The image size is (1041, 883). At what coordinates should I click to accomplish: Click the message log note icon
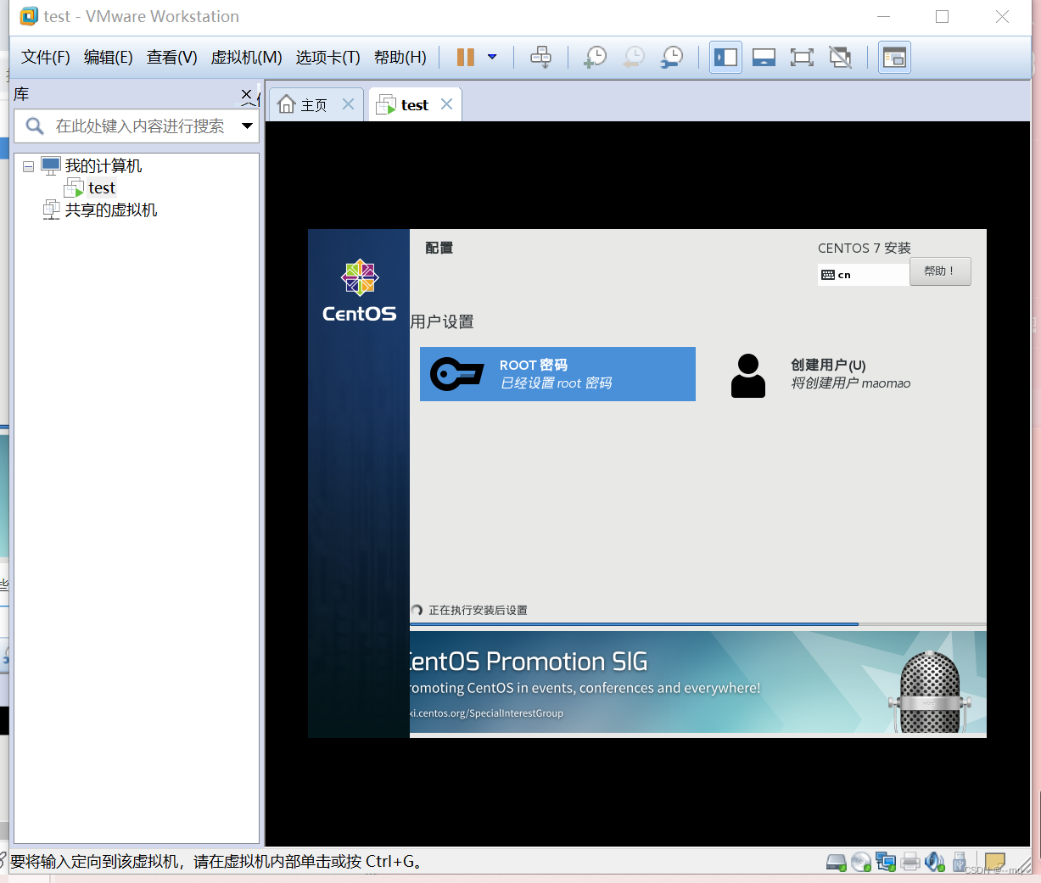pos(994,862)
